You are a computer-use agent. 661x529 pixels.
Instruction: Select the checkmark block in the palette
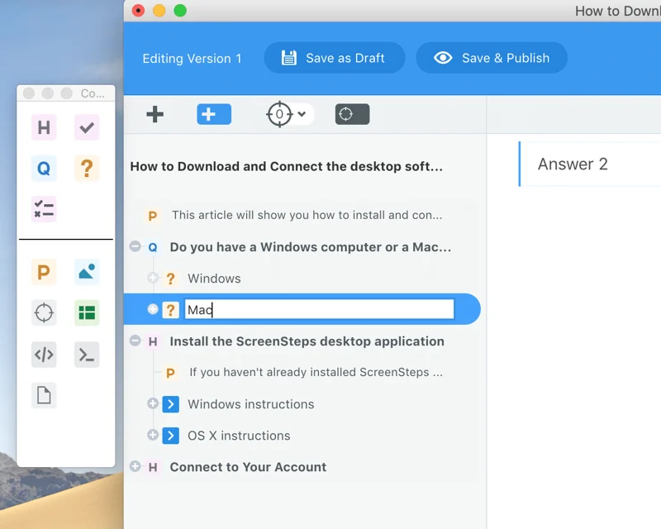coord(87,127)
